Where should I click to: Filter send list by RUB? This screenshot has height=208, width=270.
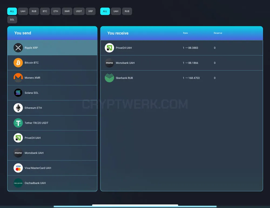[x=34, y=11]
